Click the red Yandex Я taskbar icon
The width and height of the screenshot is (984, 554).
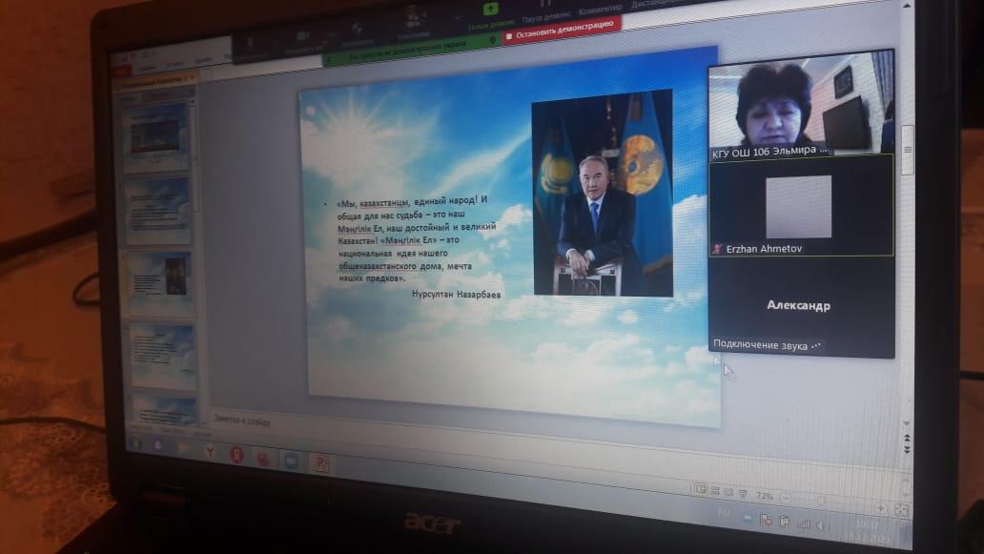[236, 455]
